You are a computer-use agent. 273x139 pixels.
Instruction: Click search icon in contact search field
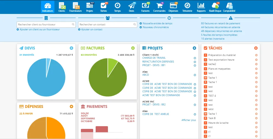pyautogui.click(x=134, y=25)
